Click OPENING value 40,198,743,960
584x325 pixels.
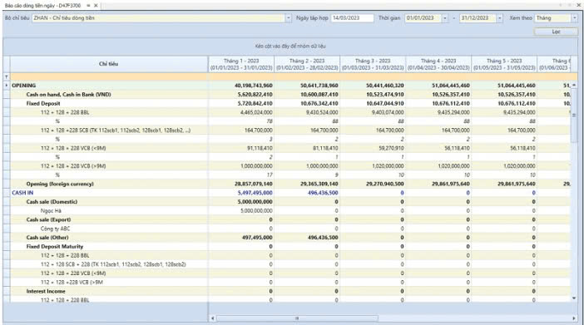254,86
